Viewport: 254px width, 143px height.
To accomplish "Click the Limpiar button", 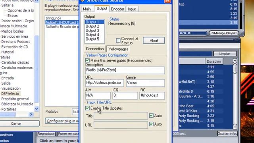I will pos(225,54).
